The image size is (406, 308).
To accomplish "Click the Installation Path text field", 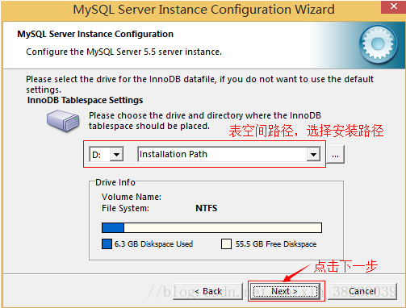I will 222,154.
